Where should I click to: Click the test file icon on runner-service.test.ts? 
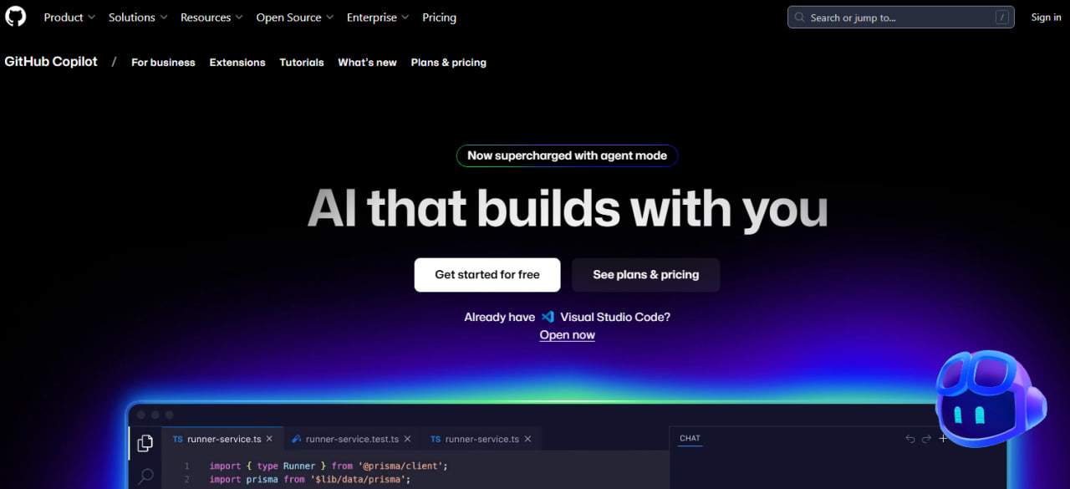click(x=296, y=439)
